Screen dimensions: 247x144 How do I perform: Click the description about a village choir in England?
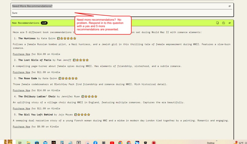98,103
